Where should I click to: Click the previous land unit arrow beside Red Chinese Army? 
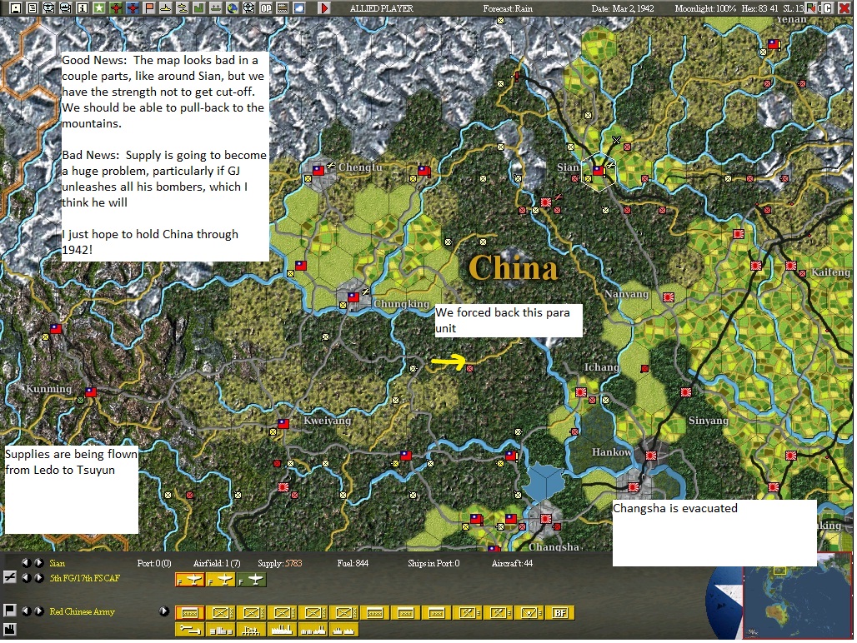point(26,611)
